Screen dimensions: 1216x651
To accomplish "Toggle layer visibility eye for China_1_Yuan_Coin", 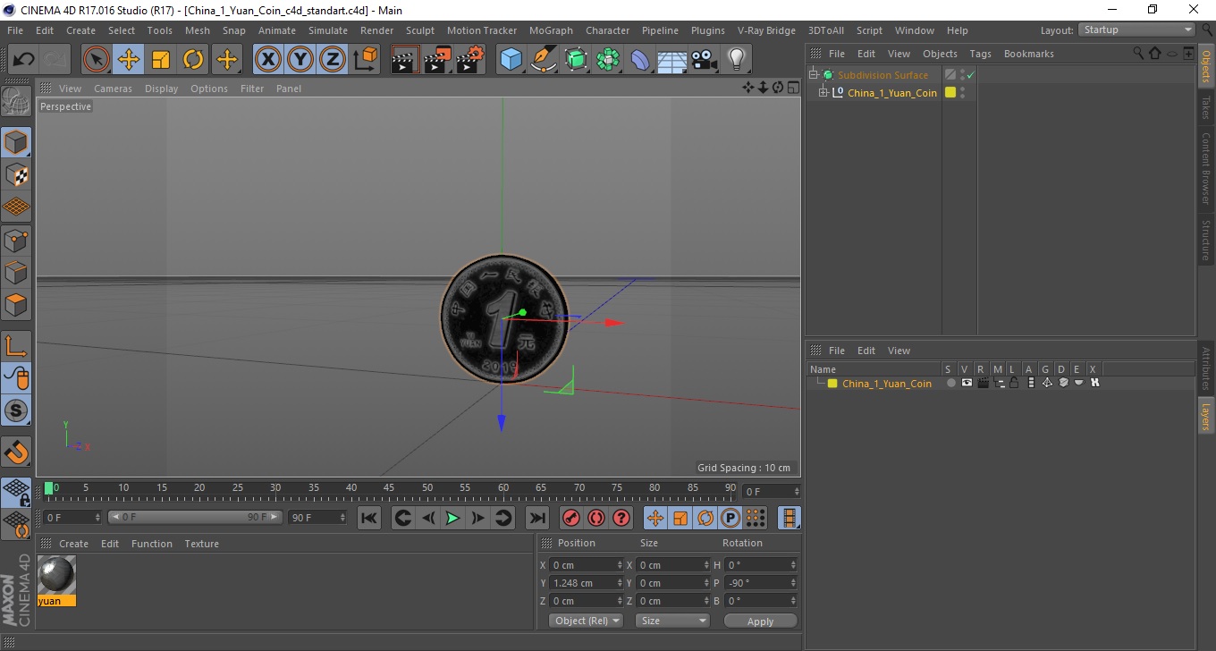I will click(967, 383).
